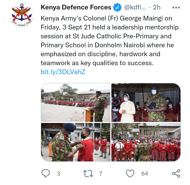Open the bit.ly/3DLVahZ link
This screenshot has width=190, height=185.
coord(63,72)
